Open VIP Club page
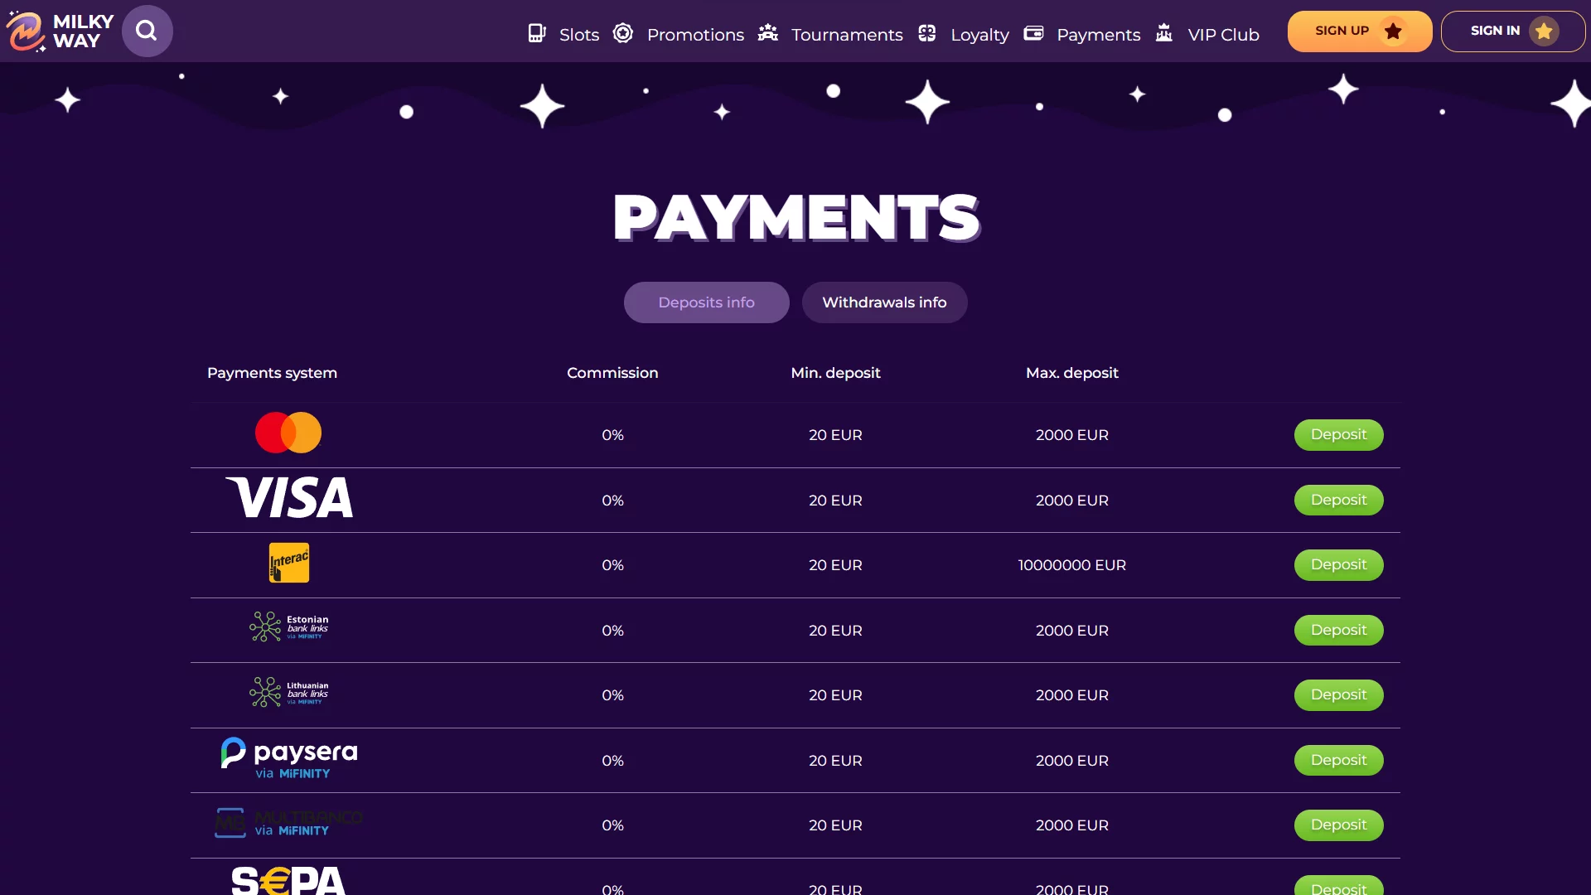1591x895 pixels. pos(1223,35)
